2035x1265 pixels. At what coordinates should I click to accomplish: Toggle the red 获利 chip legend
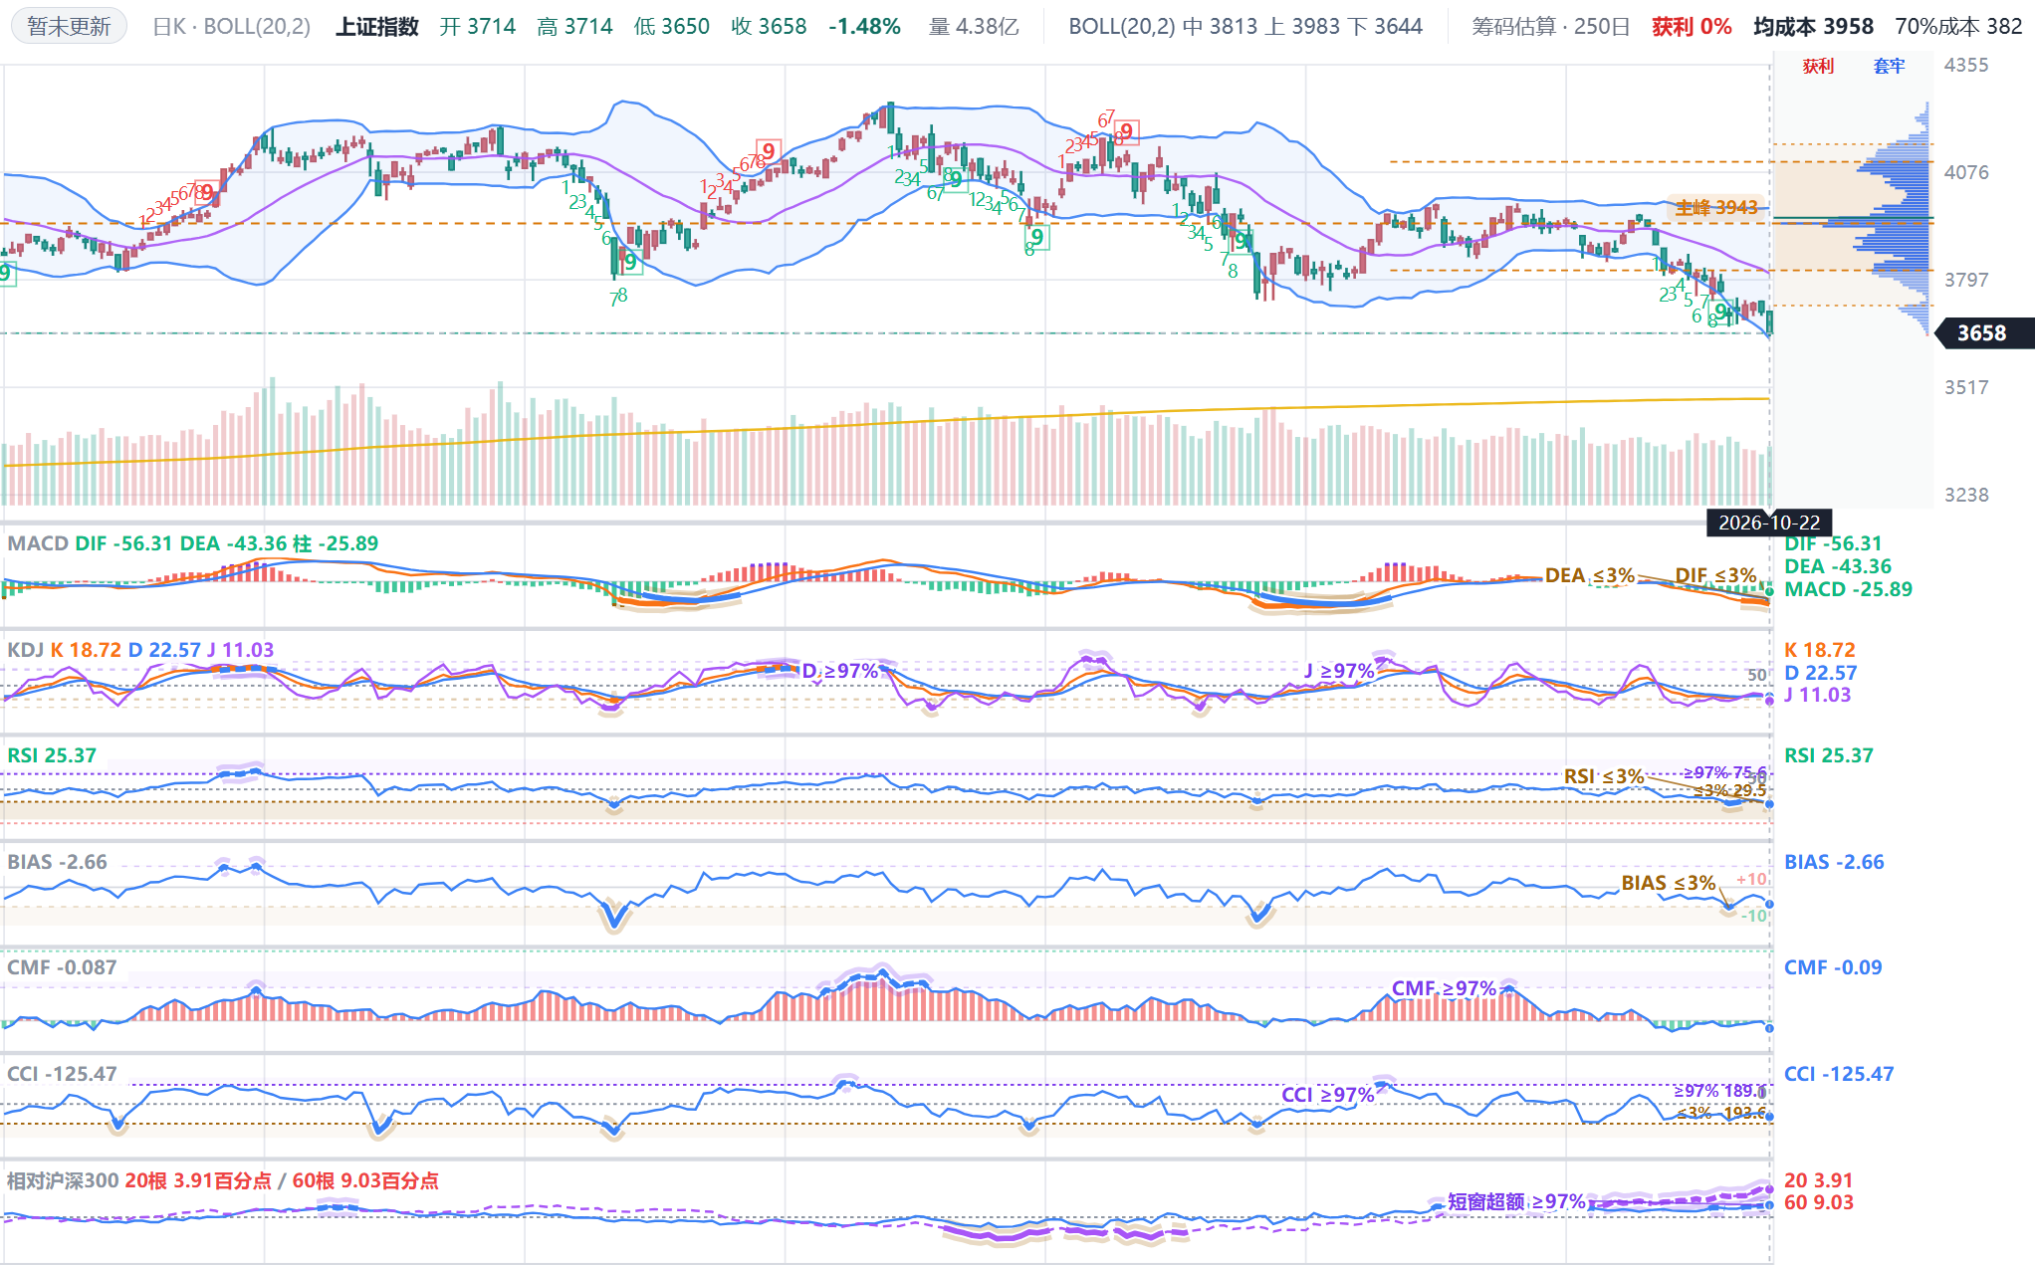coord(1818,66)
